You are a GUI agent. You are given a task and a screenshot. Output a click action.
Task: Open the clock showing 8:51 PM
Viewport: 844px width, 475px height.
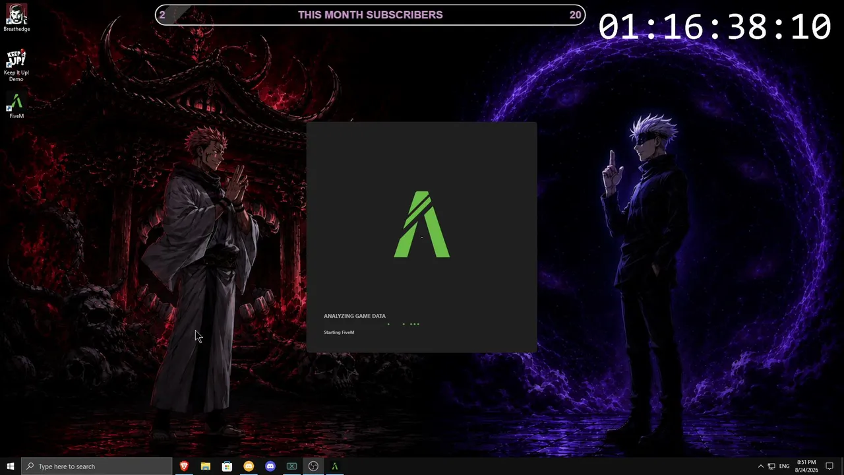point(806,466)
